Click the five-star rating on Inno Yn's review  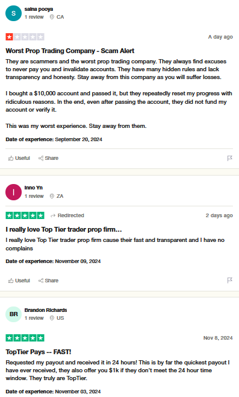click(25, 215)
